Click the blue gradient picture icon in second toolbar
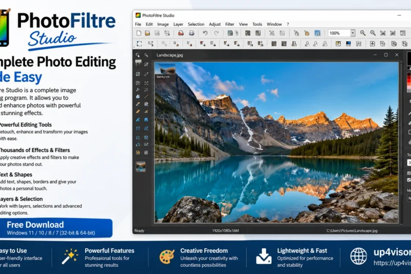 (348, 44)
